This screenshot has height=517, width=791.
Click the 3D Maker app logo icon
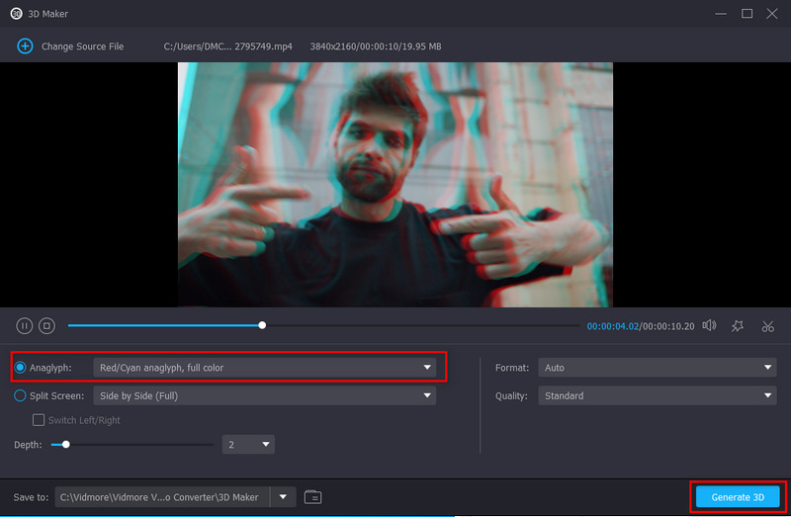pyautogui.click(x=16, y=14)
